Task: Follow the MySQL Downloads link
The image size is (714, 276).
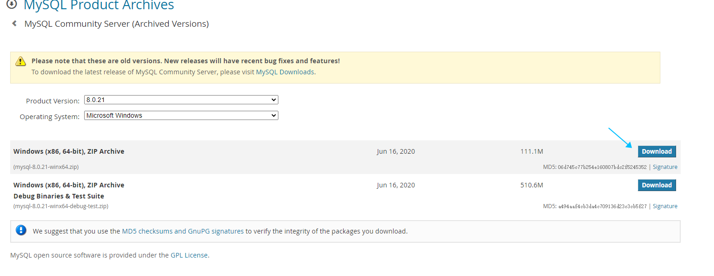Action: (x=285, y=72)
